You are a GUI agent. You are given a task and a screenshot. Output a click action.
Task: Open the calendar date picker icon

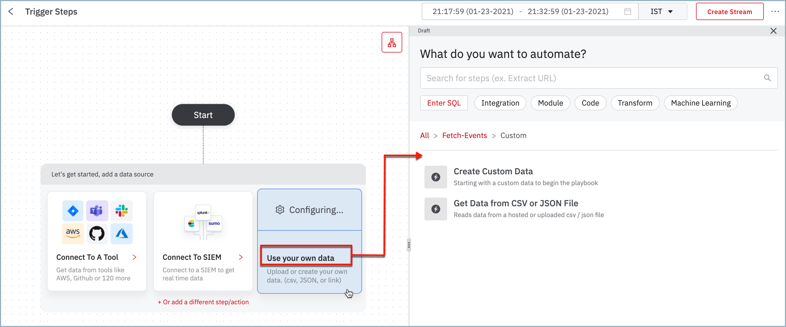tap(627, 12)
